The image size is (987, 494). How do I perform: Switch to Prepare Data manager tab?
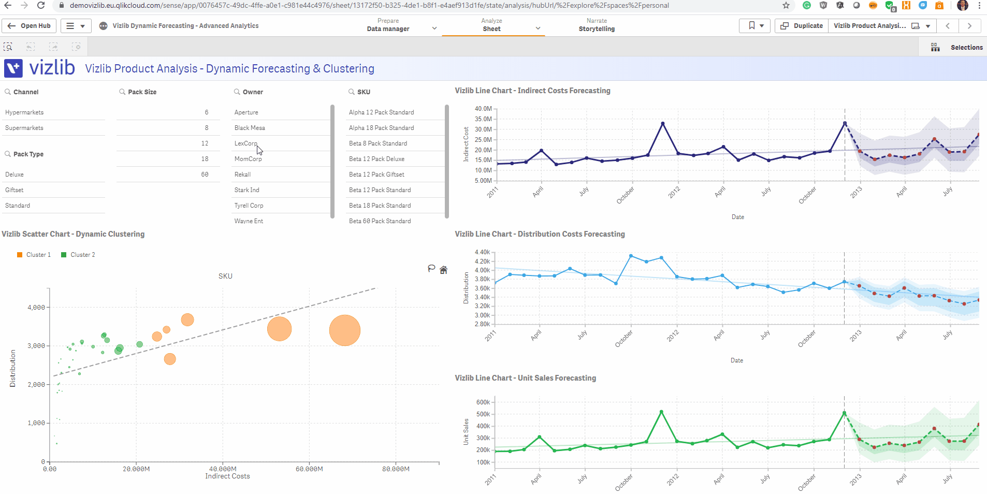[388, 25]
